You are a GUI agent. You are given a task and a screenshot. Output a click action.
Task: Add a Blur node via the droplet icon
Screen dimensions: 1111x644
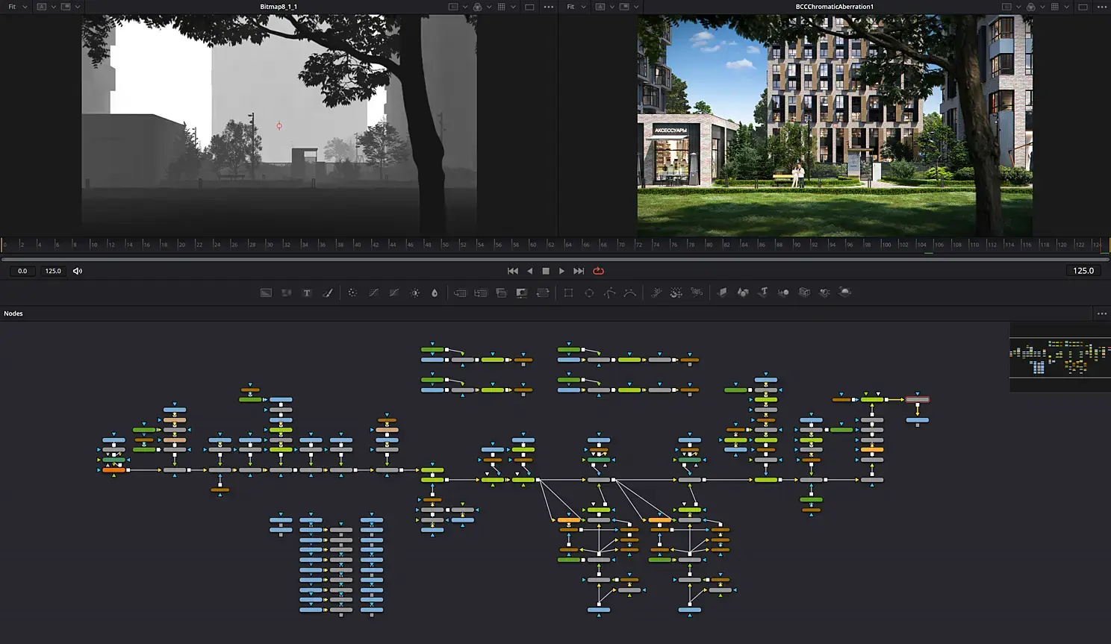coord(435,293)
